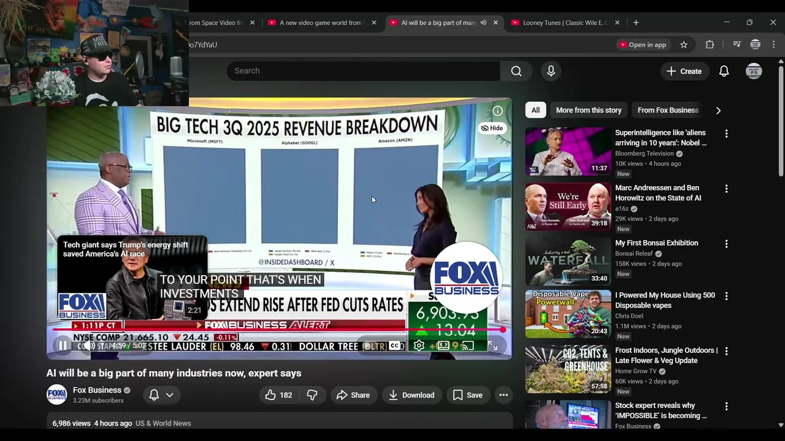Click the scrollbar down arrow
This screenshot has width=785, height=441.
(x=781, y=424)
